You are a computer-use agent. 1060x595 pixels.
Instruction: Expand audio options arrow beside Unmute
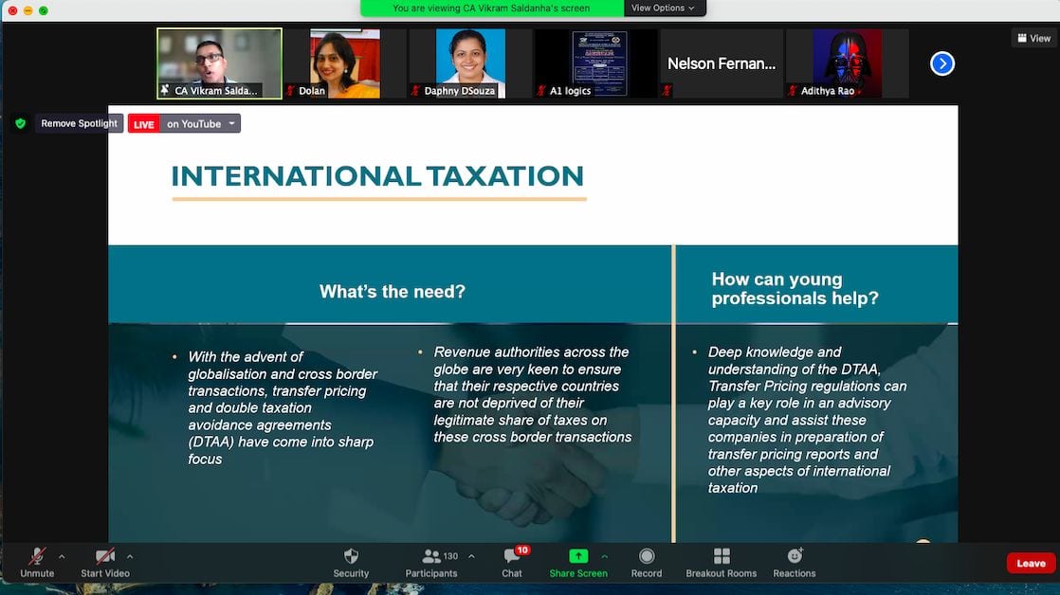[63, 556]
